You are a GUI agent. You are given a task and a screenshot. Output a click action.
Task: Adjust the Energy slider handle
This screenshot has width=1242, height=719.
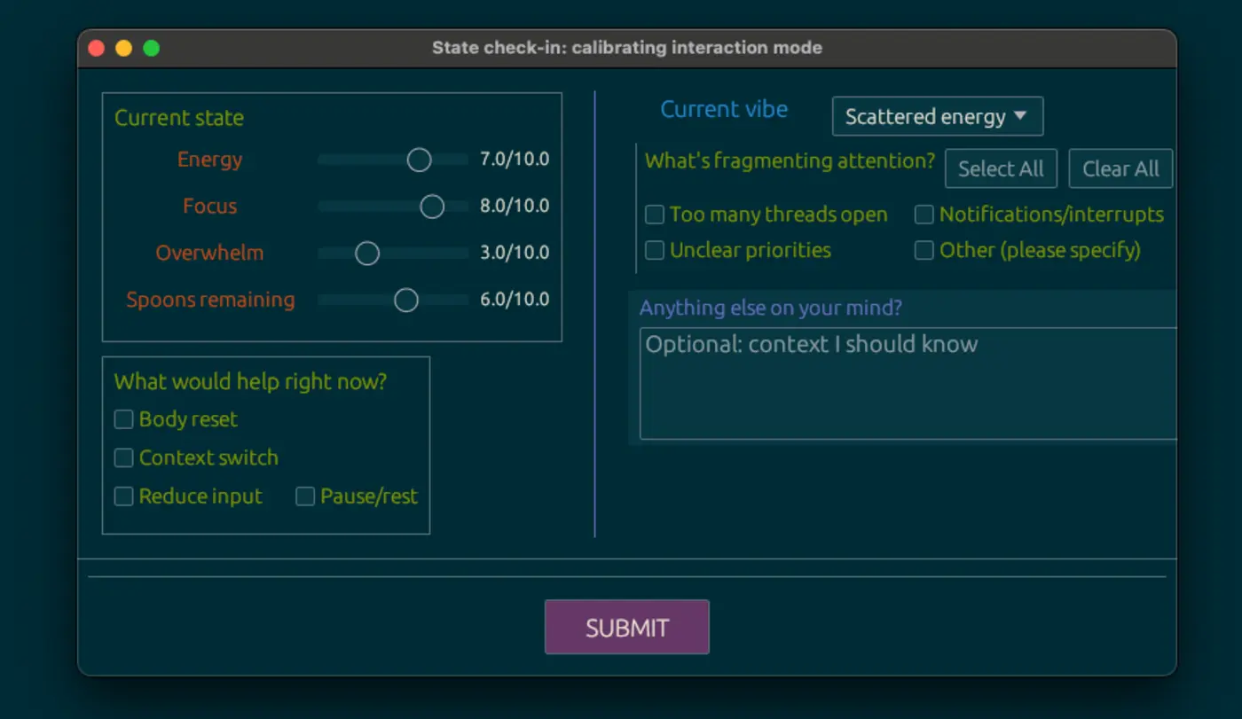click(419, 160)
